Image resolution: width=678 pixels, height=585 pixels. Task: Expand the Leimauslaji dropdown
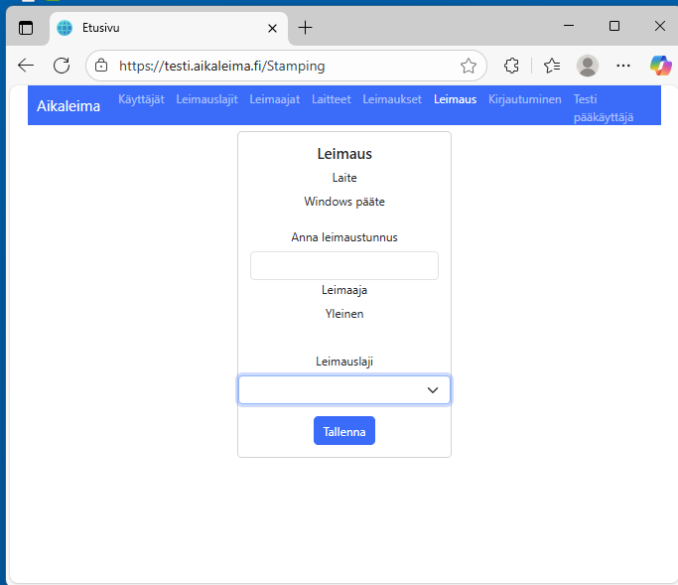tap(344, 390)
